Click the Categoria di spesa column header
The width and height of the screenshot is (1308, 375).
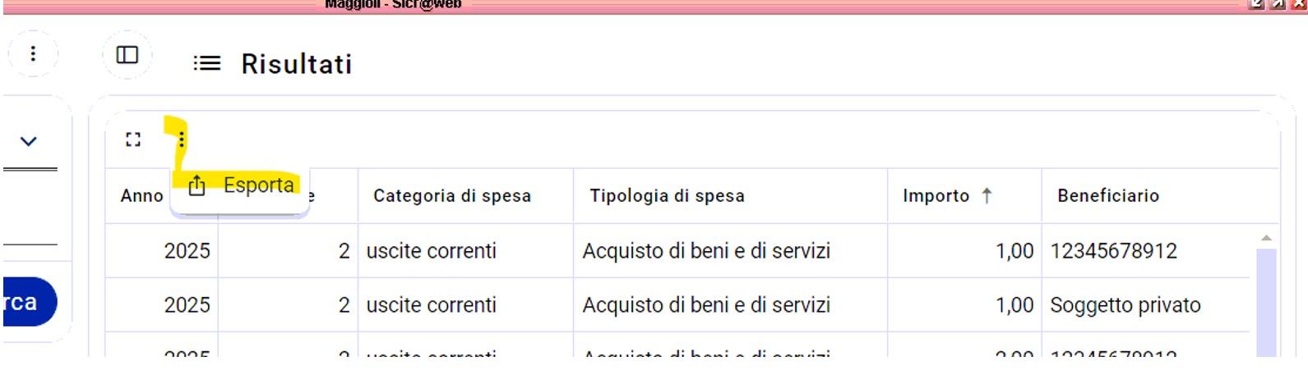pos(451,196)
